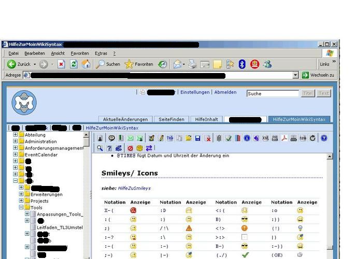Screen dimensions: 354x259
Task: Click the paperclip attachments icon
Action: point(219,138)
